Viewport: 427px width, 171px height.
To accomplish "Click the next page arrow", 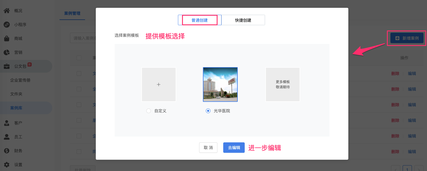I will pyautogui.click(x=419, y=169).
